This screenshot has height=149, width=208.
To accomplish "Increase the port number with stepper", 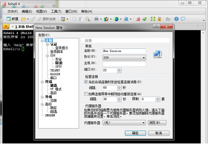I will [x=119, y=69].
